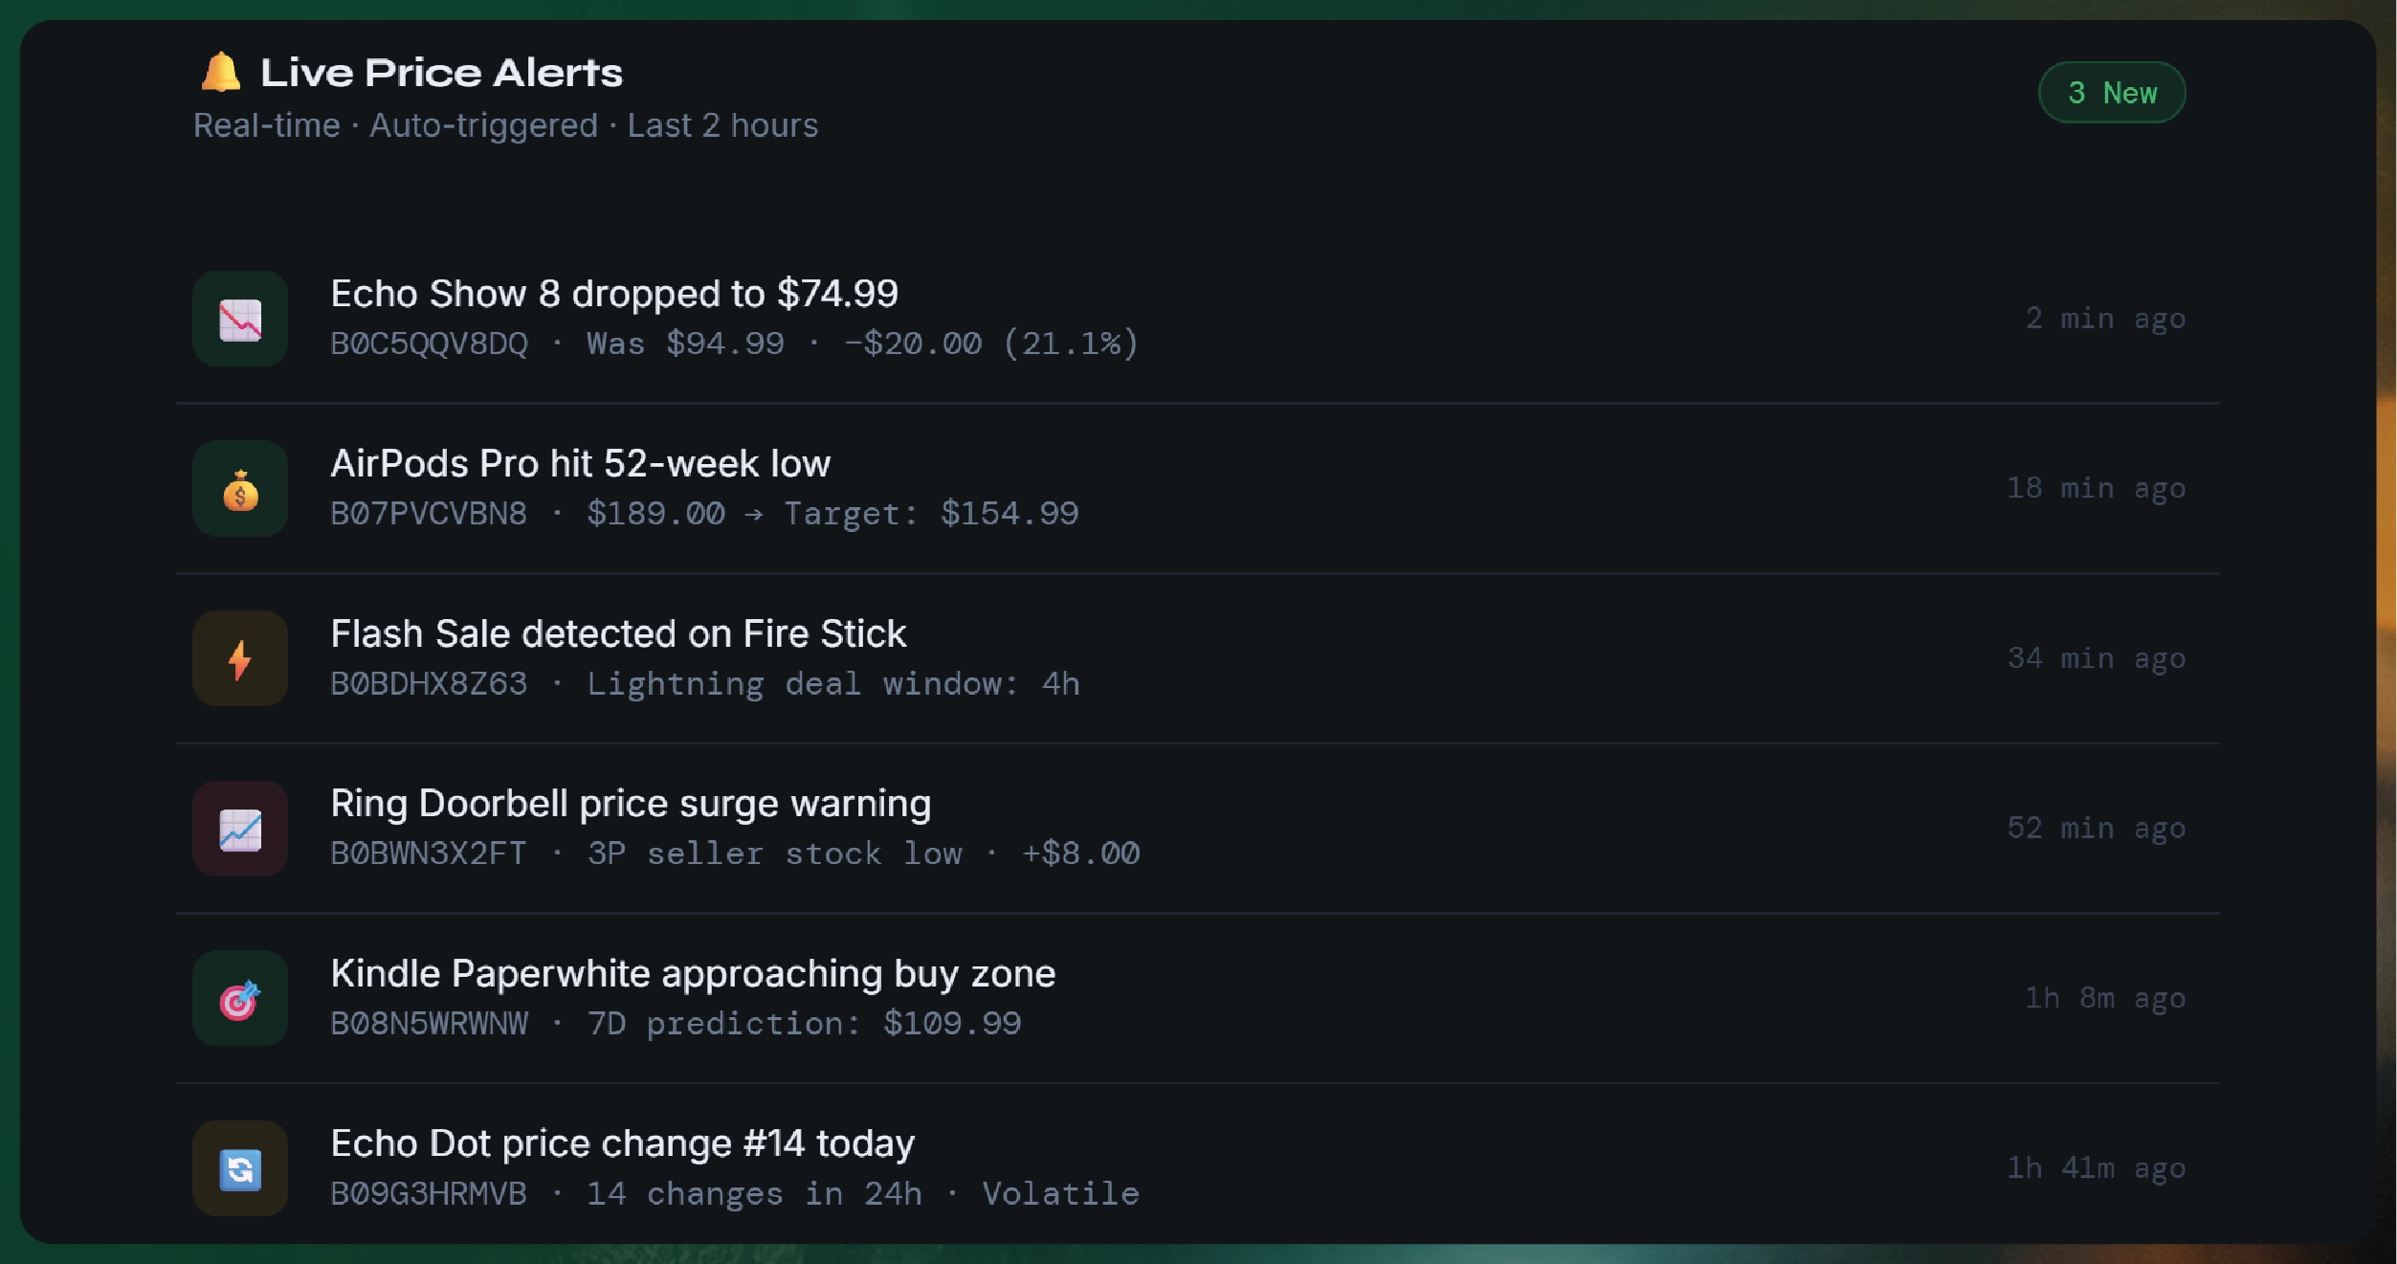
Task: Click the target icon for Kindle Paperwhite
Action: pos(240,999)
